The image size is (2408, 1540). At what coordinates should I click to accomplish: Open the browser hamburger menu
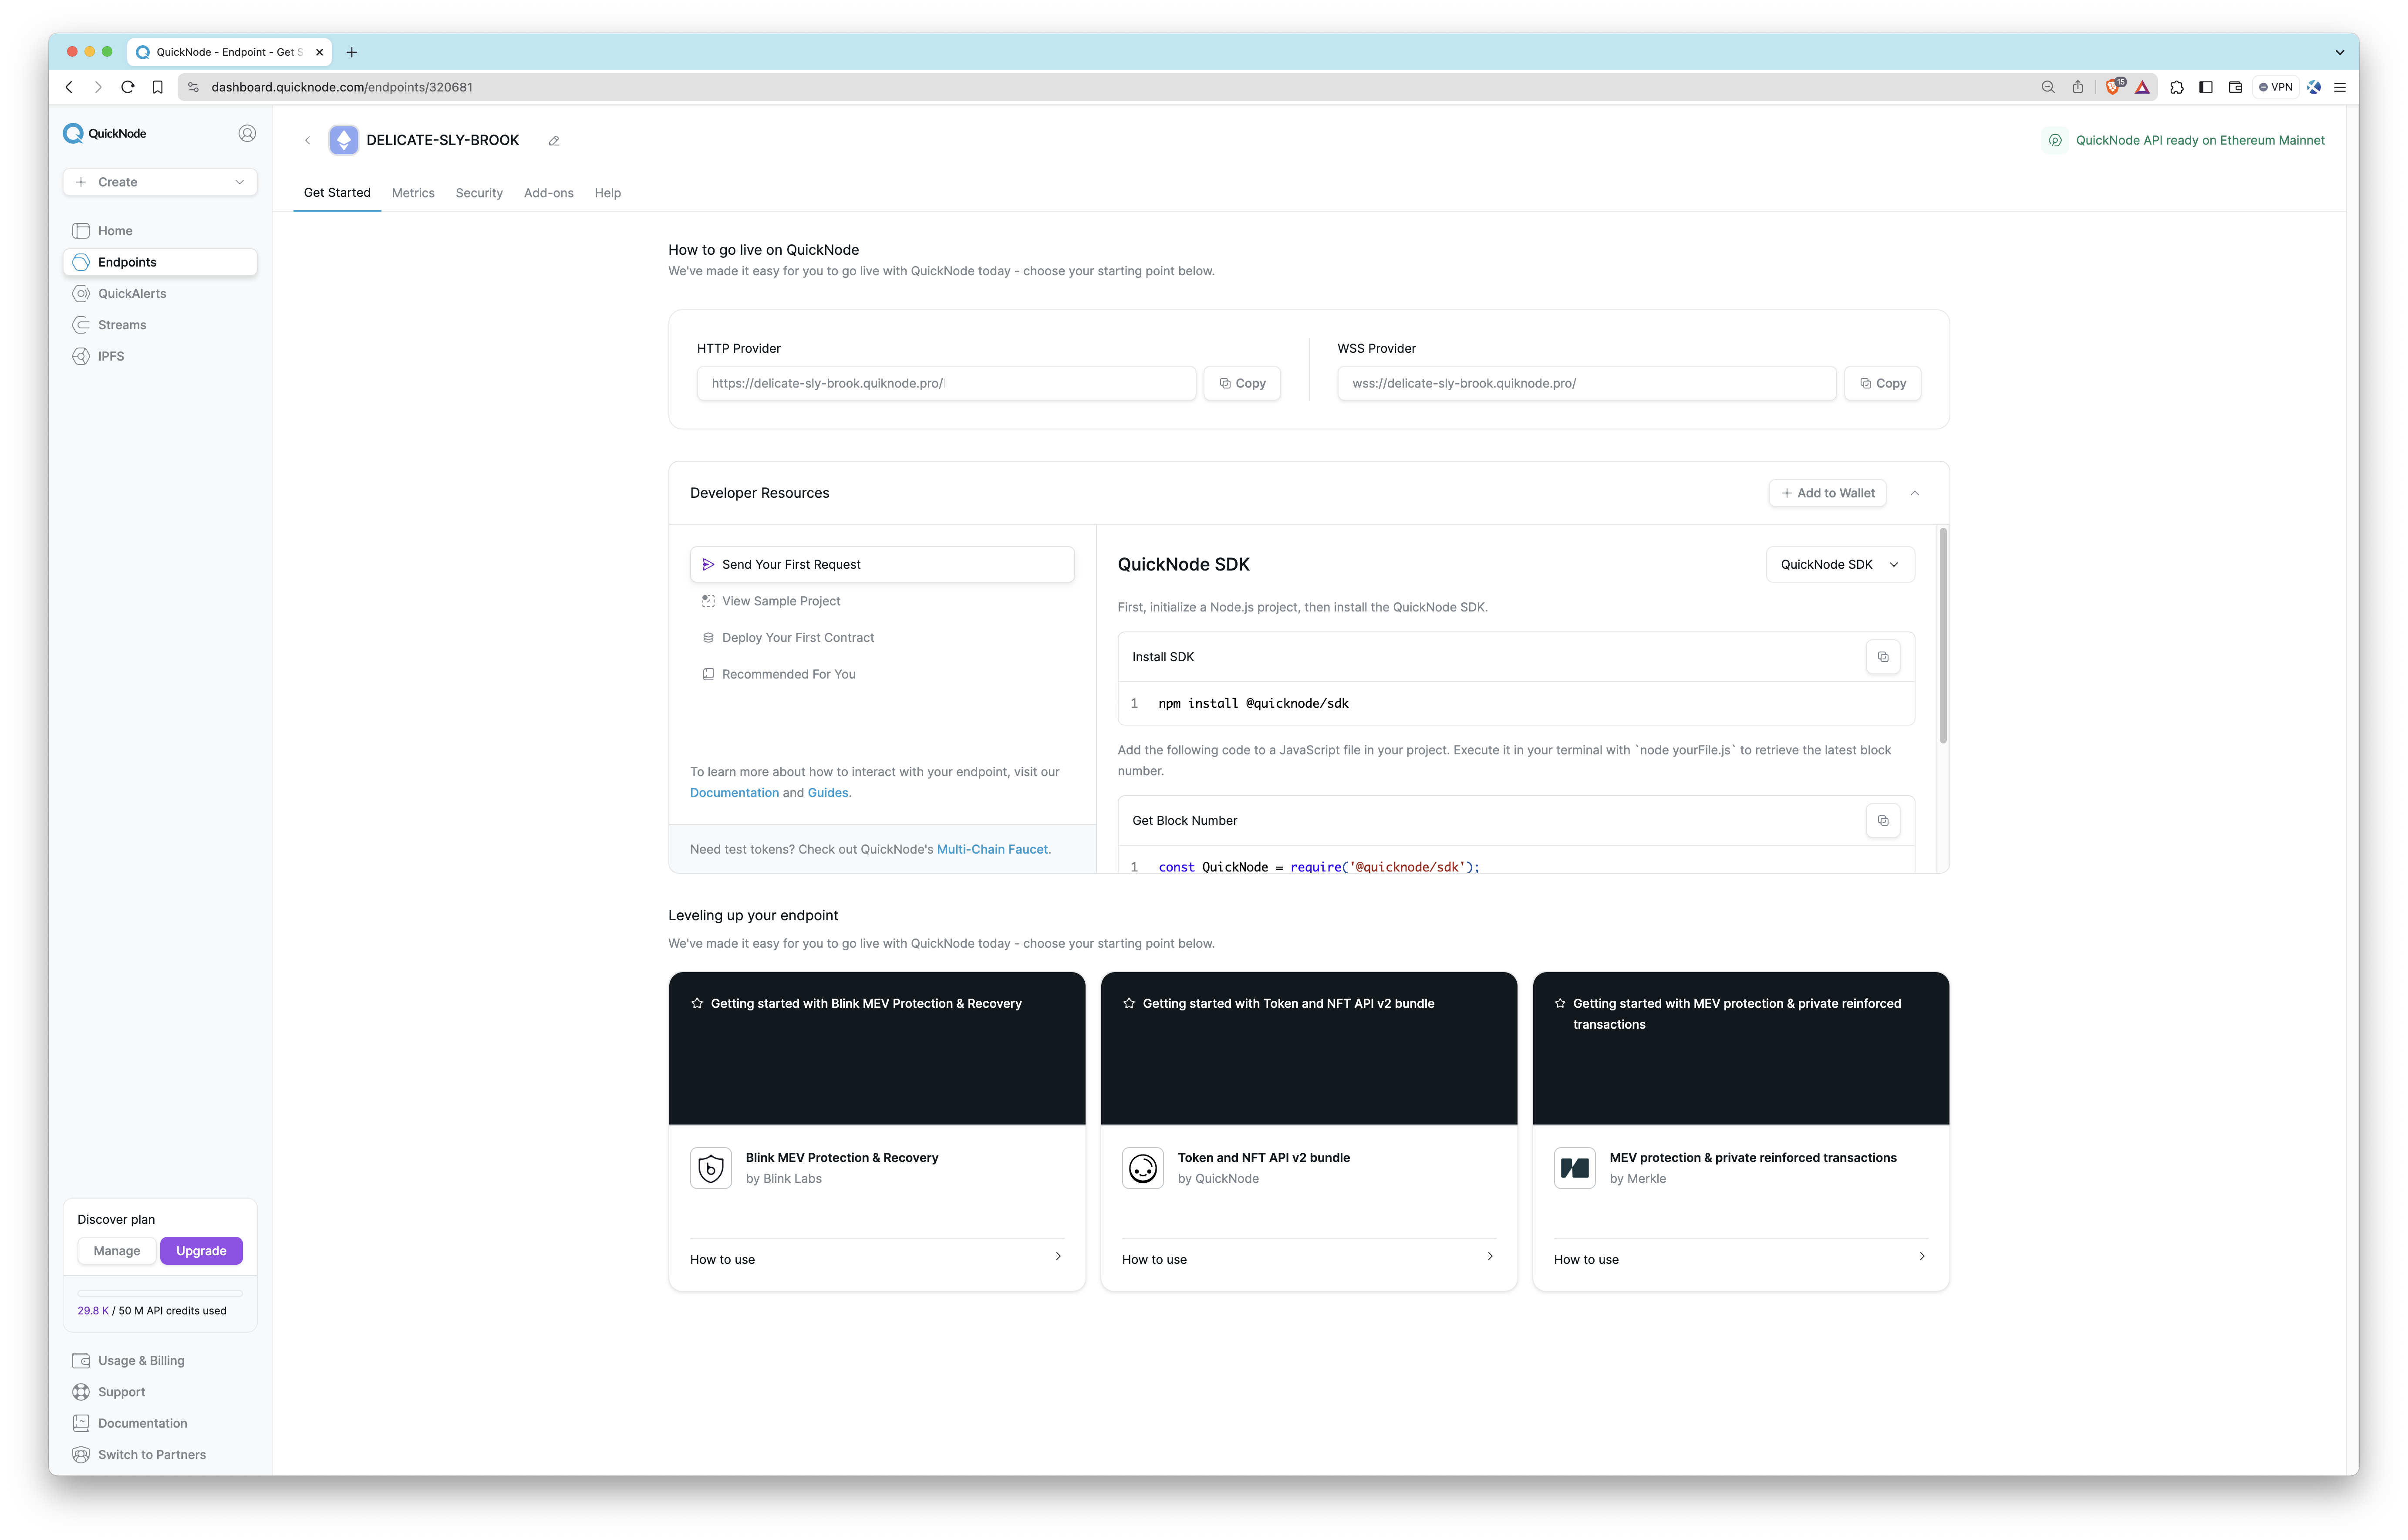click(2340, 87)
